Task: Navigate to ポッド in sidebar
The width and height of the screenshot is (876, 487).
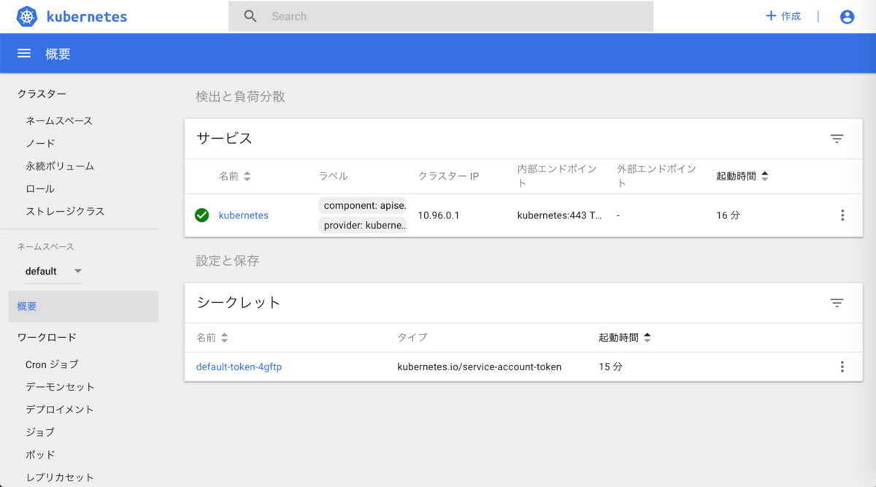Action: tap(40, 455)
